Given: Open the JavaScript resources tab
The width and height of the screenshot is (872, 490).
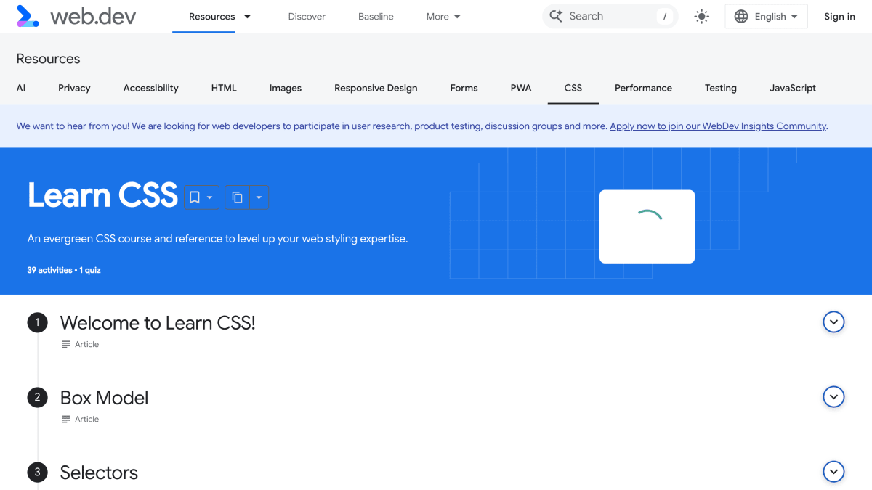Looking at the screenshot, I should tap(793, 88).
